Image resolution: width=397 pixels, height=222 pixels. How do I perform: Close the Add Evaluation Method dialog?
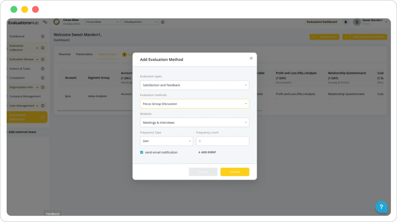251,58
